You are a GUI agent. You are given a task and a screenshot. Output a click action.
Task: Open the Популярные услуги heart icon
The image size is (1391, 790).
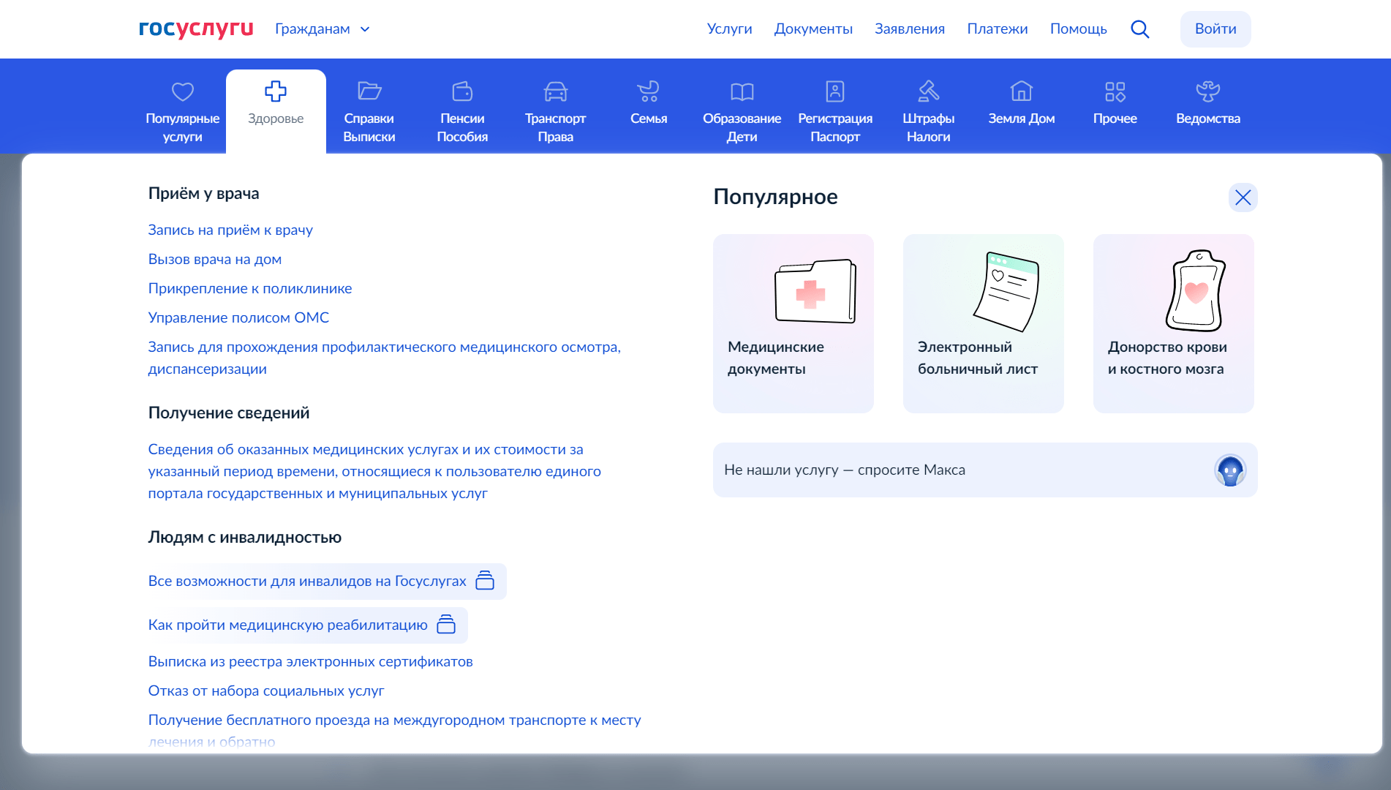click(x=182, y=92)
